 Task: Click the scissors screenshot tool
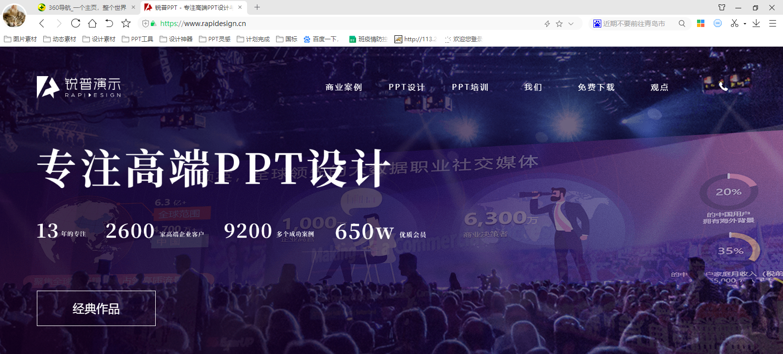click(x=734, y=23)
